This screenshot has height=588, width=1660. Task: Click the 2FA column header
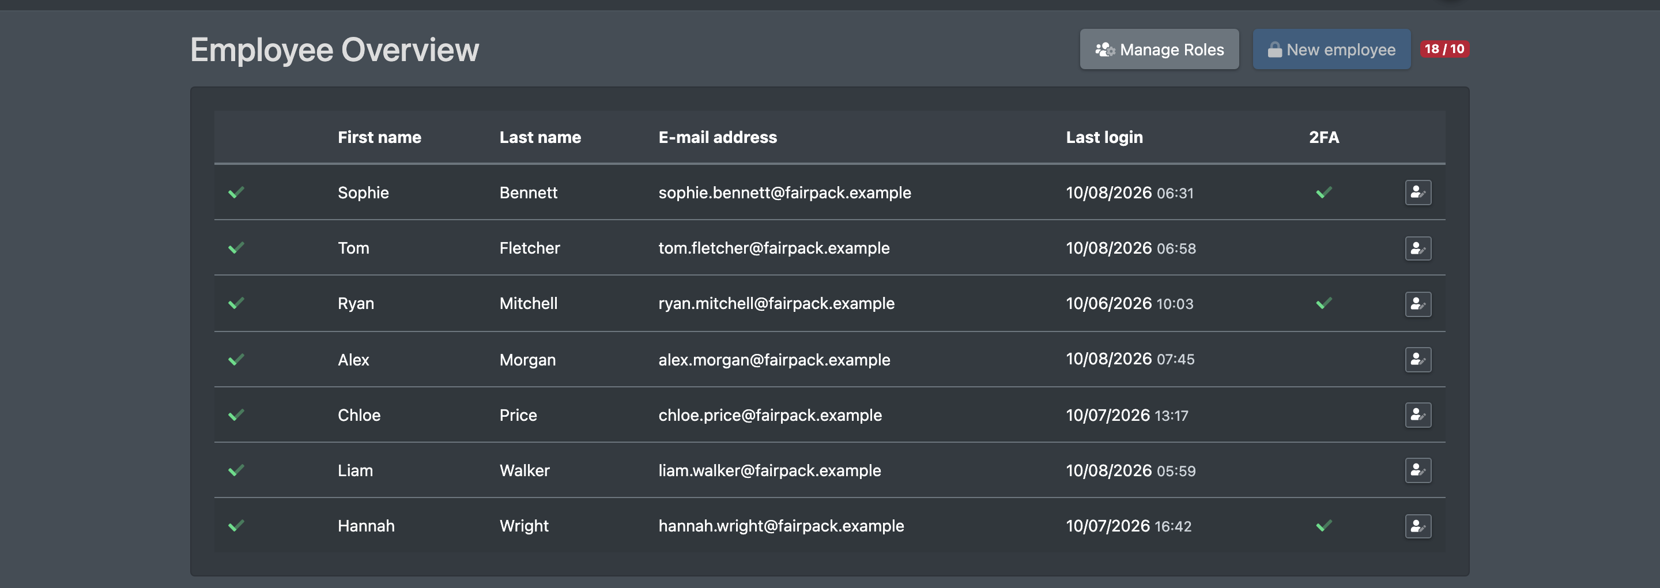pyautogui.click(x=1323, y=137)
